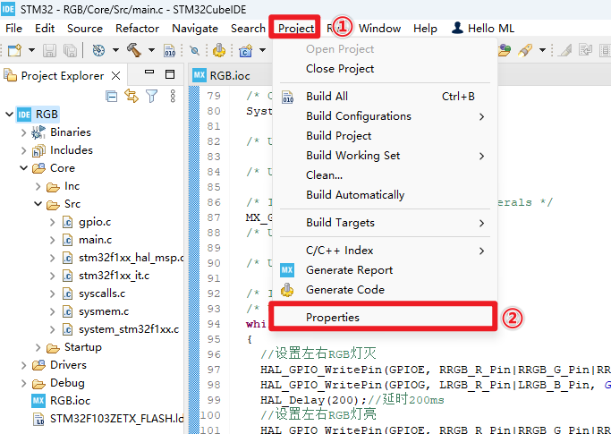611x434 pixels.
Task: Close the Project Explorer view
Action: point(115,76)
